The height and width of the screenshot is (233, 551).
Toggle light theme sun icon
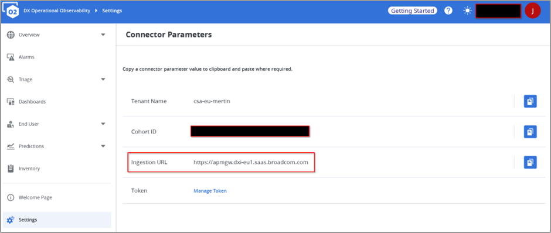point(467,11)
